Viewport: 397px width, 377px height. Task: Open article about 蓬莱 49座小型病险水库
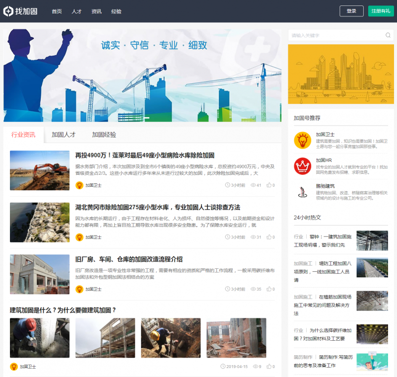[x=145, y=155]
